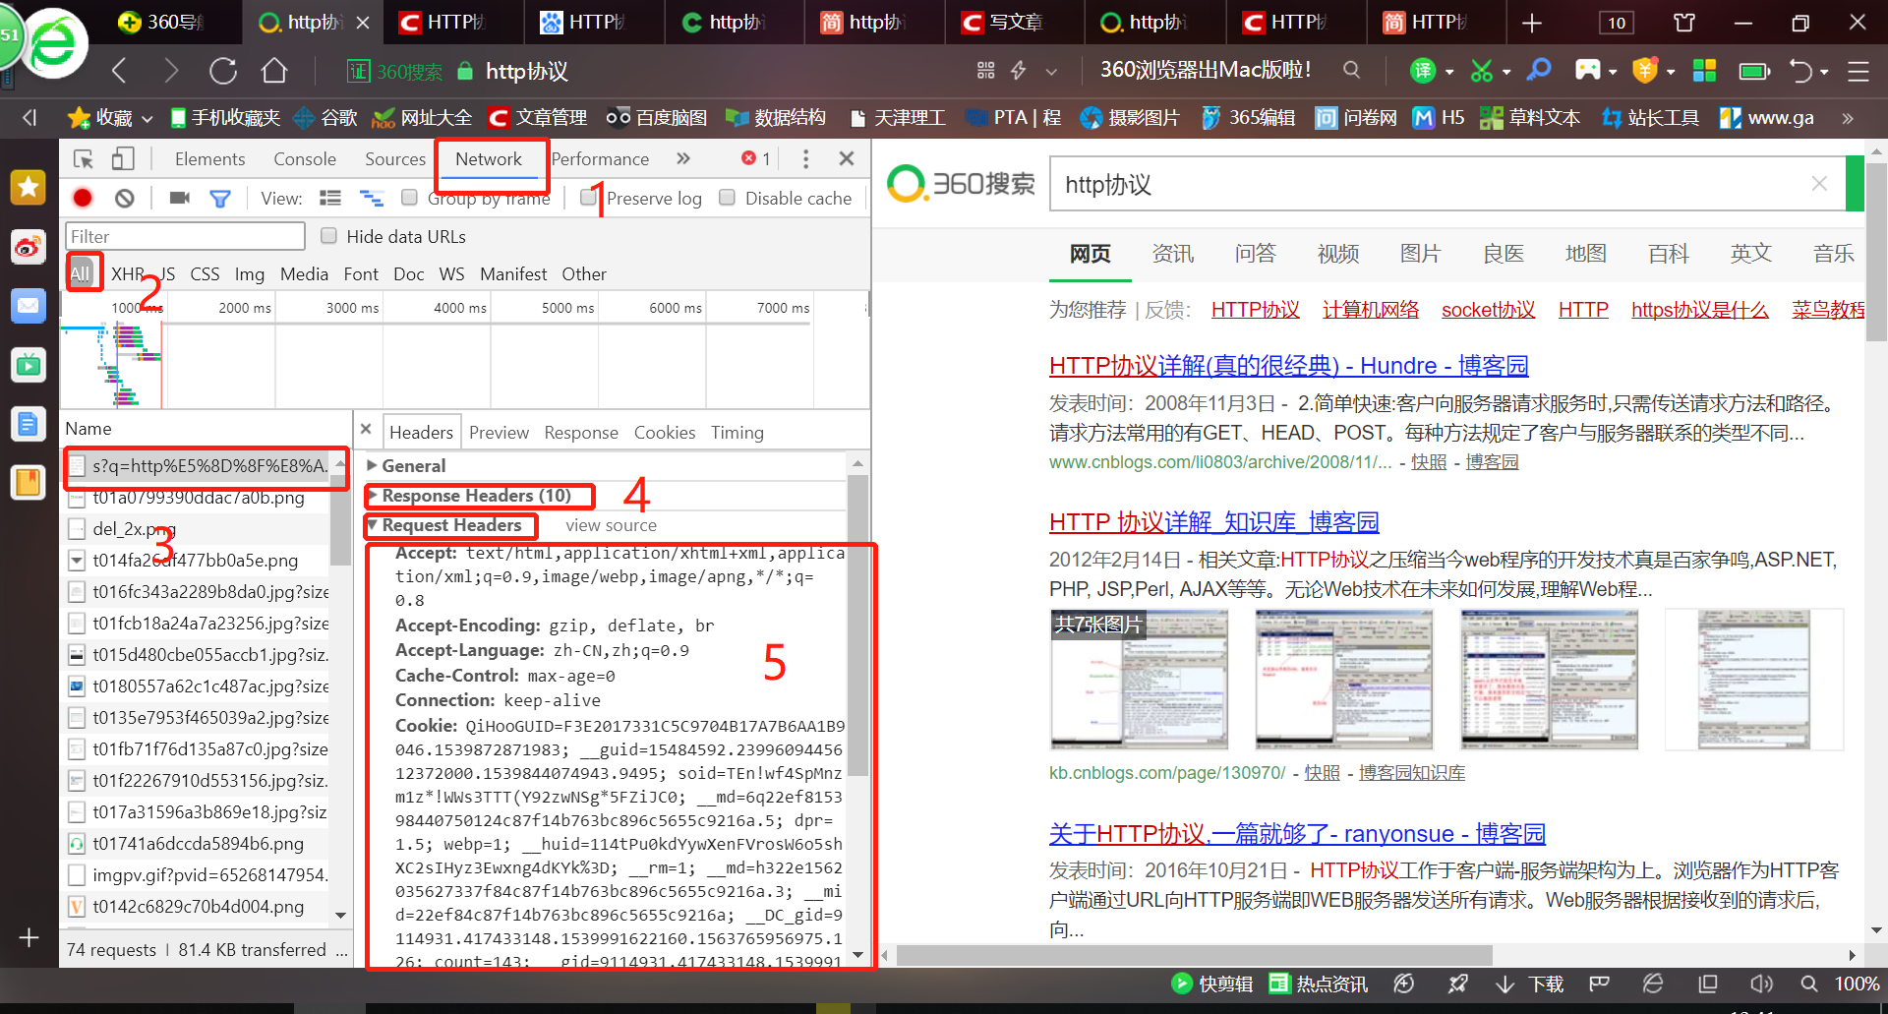Open the undo closed tab dropdown arrow
Image resolution: width=1888 pixels, height=1014 pixels.
coord(1824,71)
